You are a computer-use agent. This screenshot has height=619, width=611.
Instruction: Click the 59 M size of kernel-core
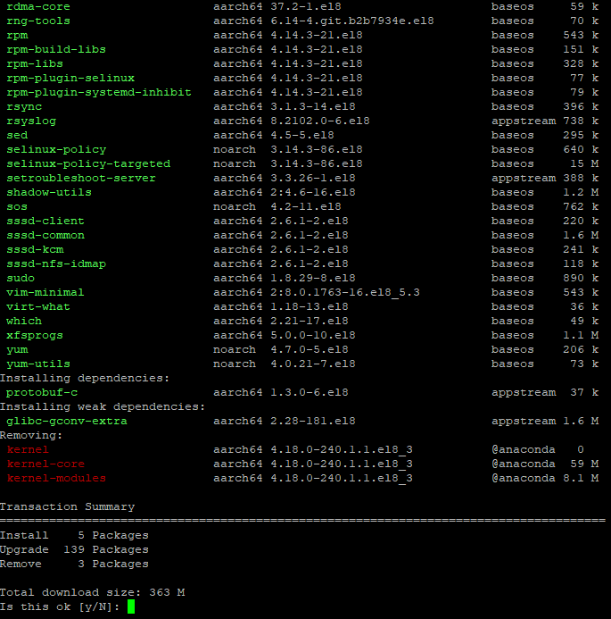[x=584, y=464]
